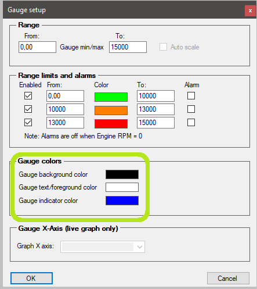Select the Gauge max To field with 15000

[x=128, y=47]
